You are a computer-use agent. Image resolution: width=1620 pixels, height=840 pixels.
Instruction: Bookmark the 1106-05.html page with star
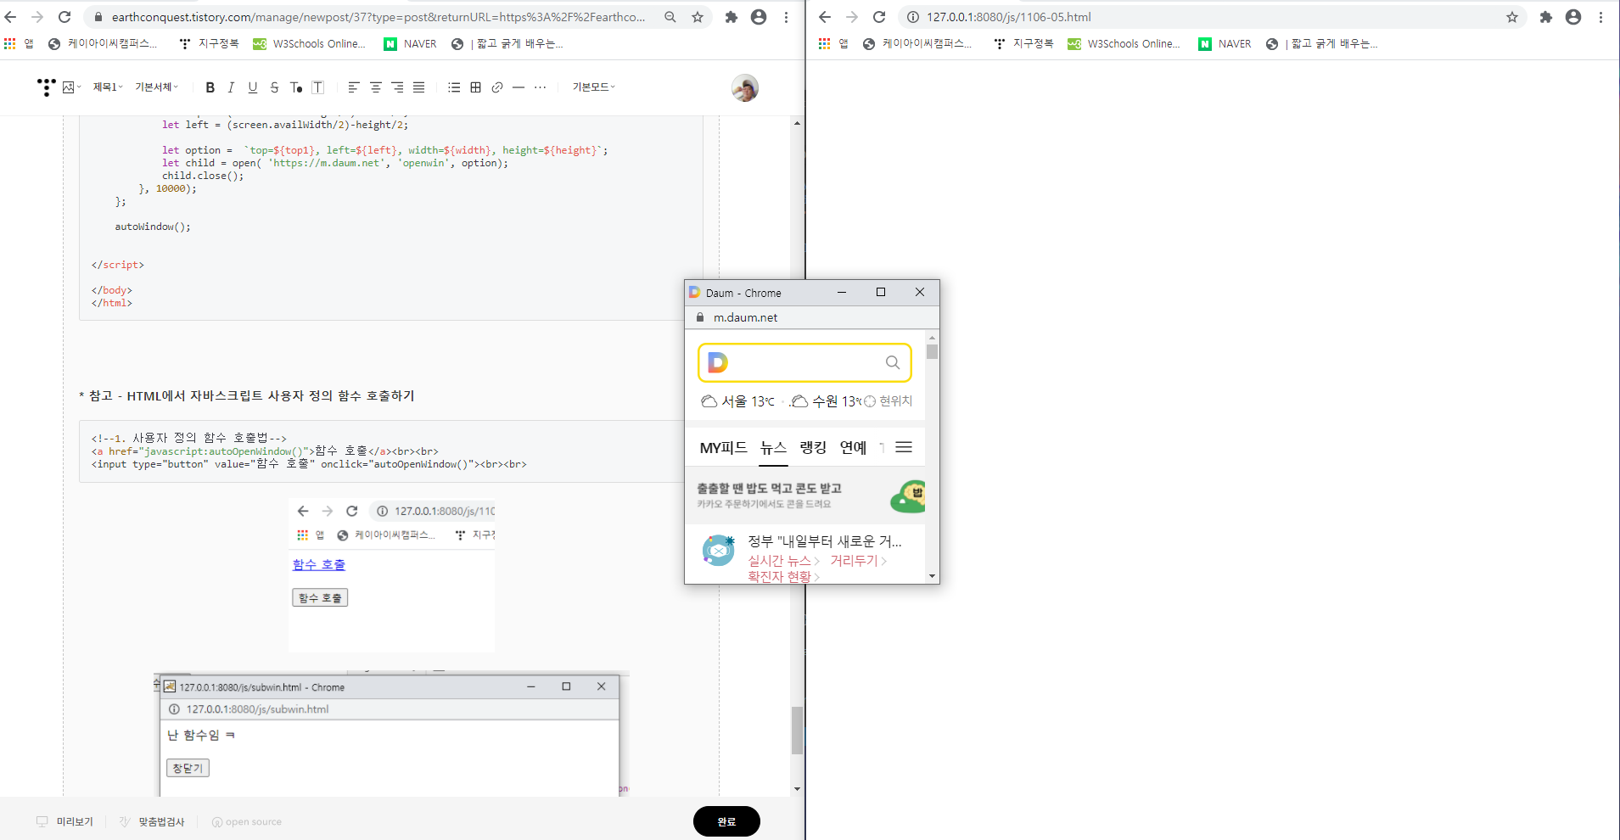point(1512,17)
